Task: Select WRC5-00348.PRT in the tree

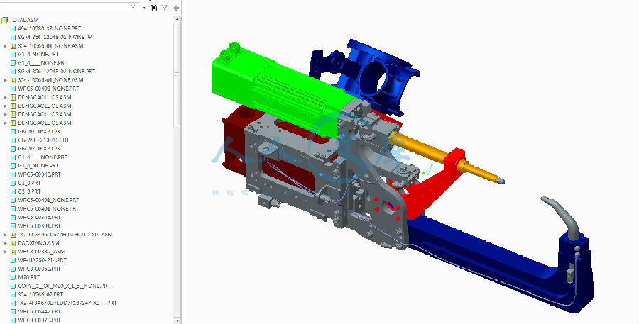Action: click(x=39, y=174)
